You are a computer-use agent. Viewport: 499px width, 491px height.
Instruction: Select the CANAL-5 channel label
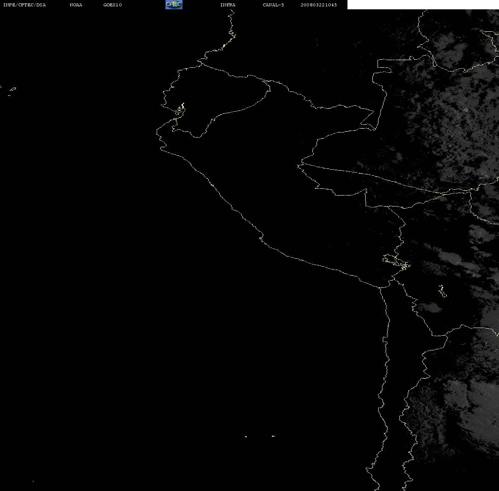(273, 5)
